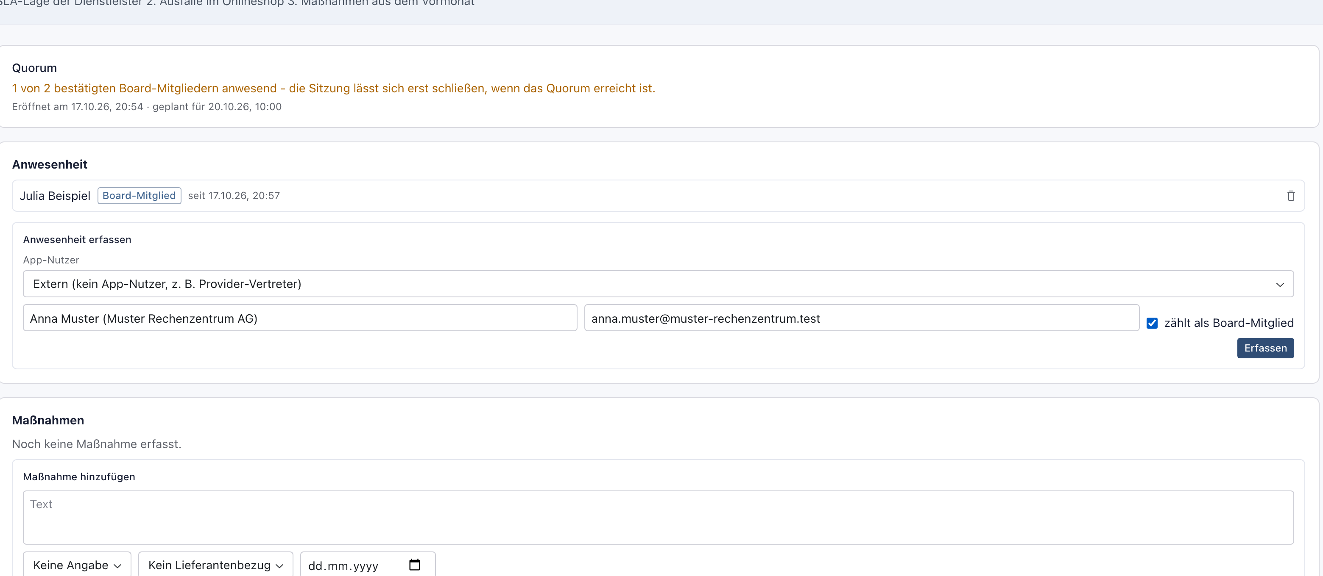Click the Erfassen button
1323x576 pixels.
click(x=1265, y=348)
